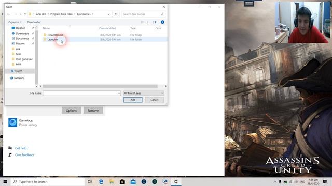Click Acer (C:) in the address breadcrumb
Image resolution: width=332 pixels, height=186 pixels.
[x=41, y=14]
